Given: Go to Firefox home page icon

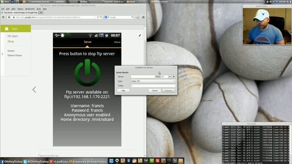Looking at the screenshot, I should (x=143, y=17).
